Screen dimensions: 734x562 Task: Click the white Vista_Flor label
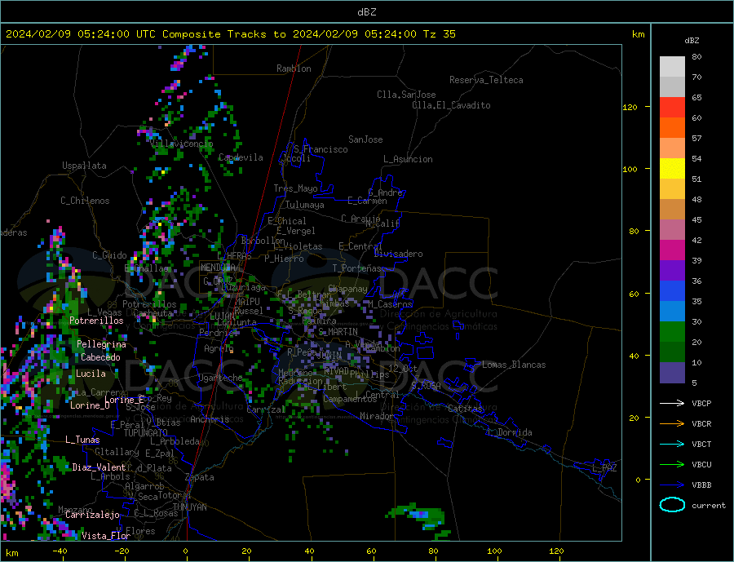click(x=106, y=536)
